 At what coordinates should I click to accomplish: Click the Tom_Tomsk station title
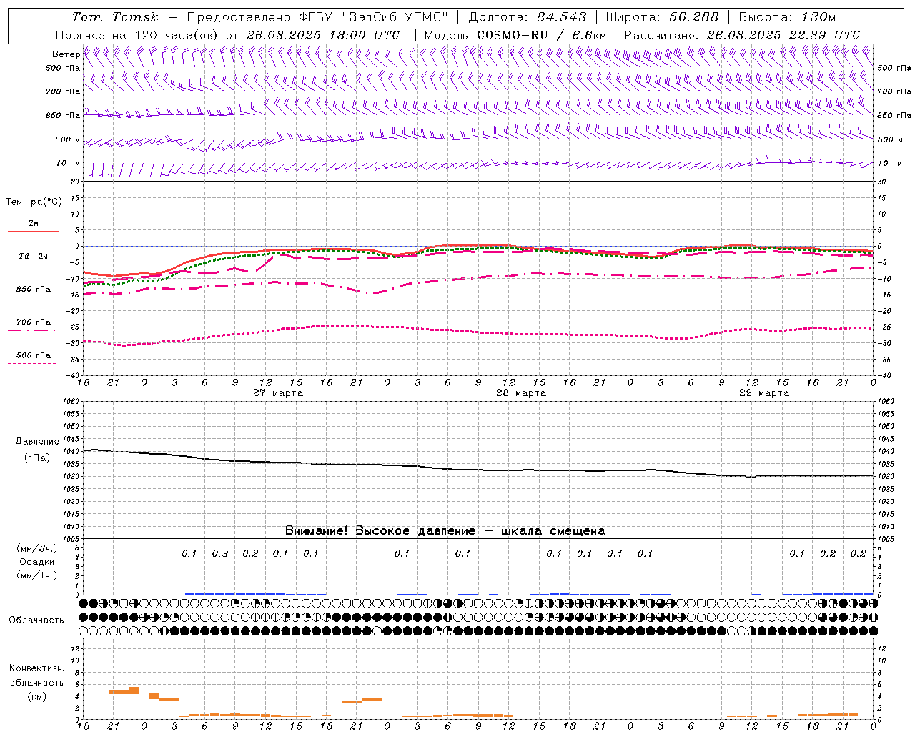click(115, 17)
